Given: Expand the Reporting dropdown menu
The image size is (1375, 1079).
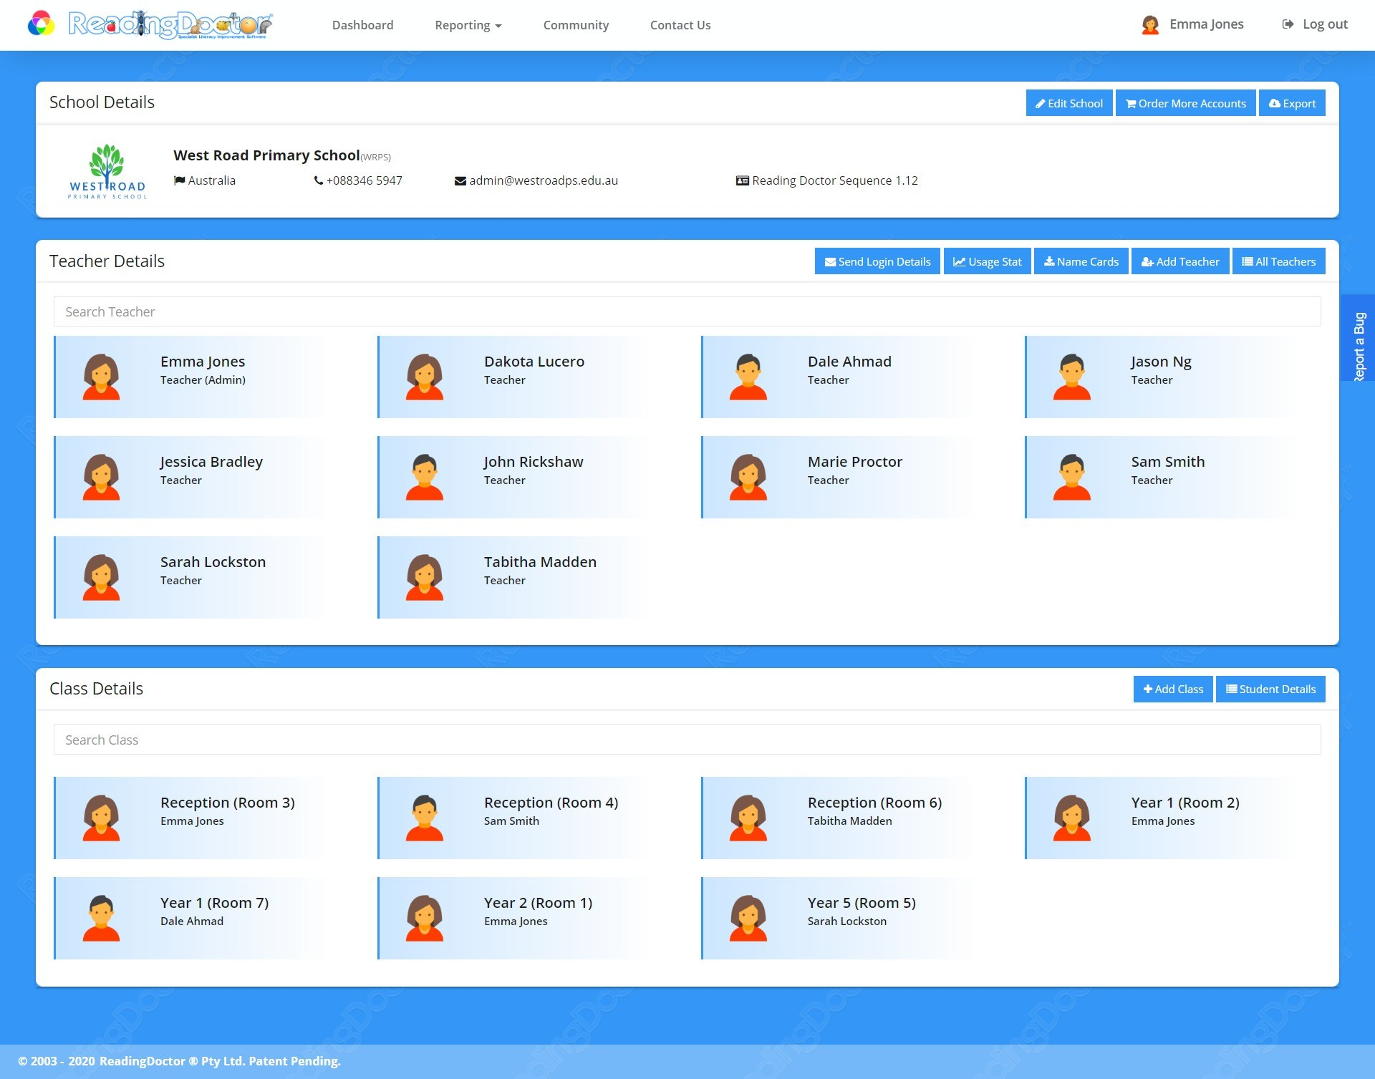Looking at the screenshot, I should 468,25.
